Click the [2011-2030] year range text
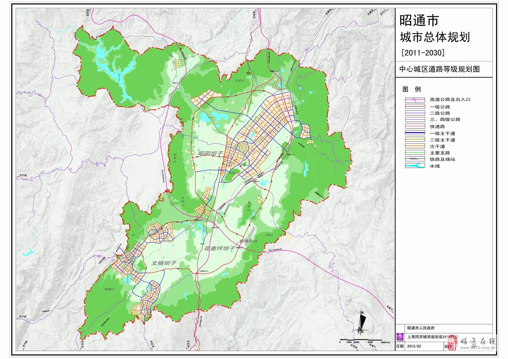Viewport: 508px width, 359px height. pyautogui.click(x=423, y=53)
